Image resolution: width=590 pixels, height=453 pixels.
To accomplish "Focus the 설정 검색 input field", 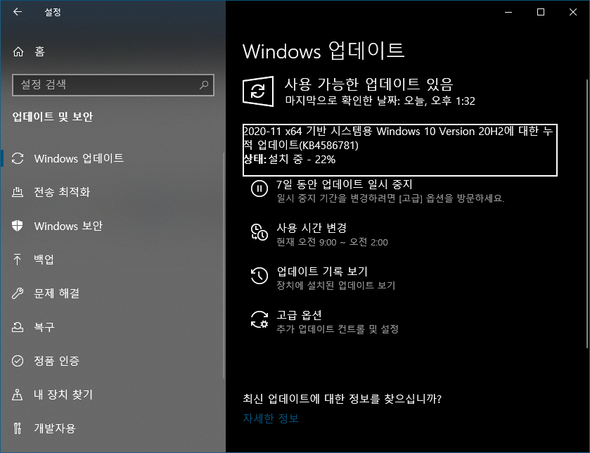I will pos(113,84).
